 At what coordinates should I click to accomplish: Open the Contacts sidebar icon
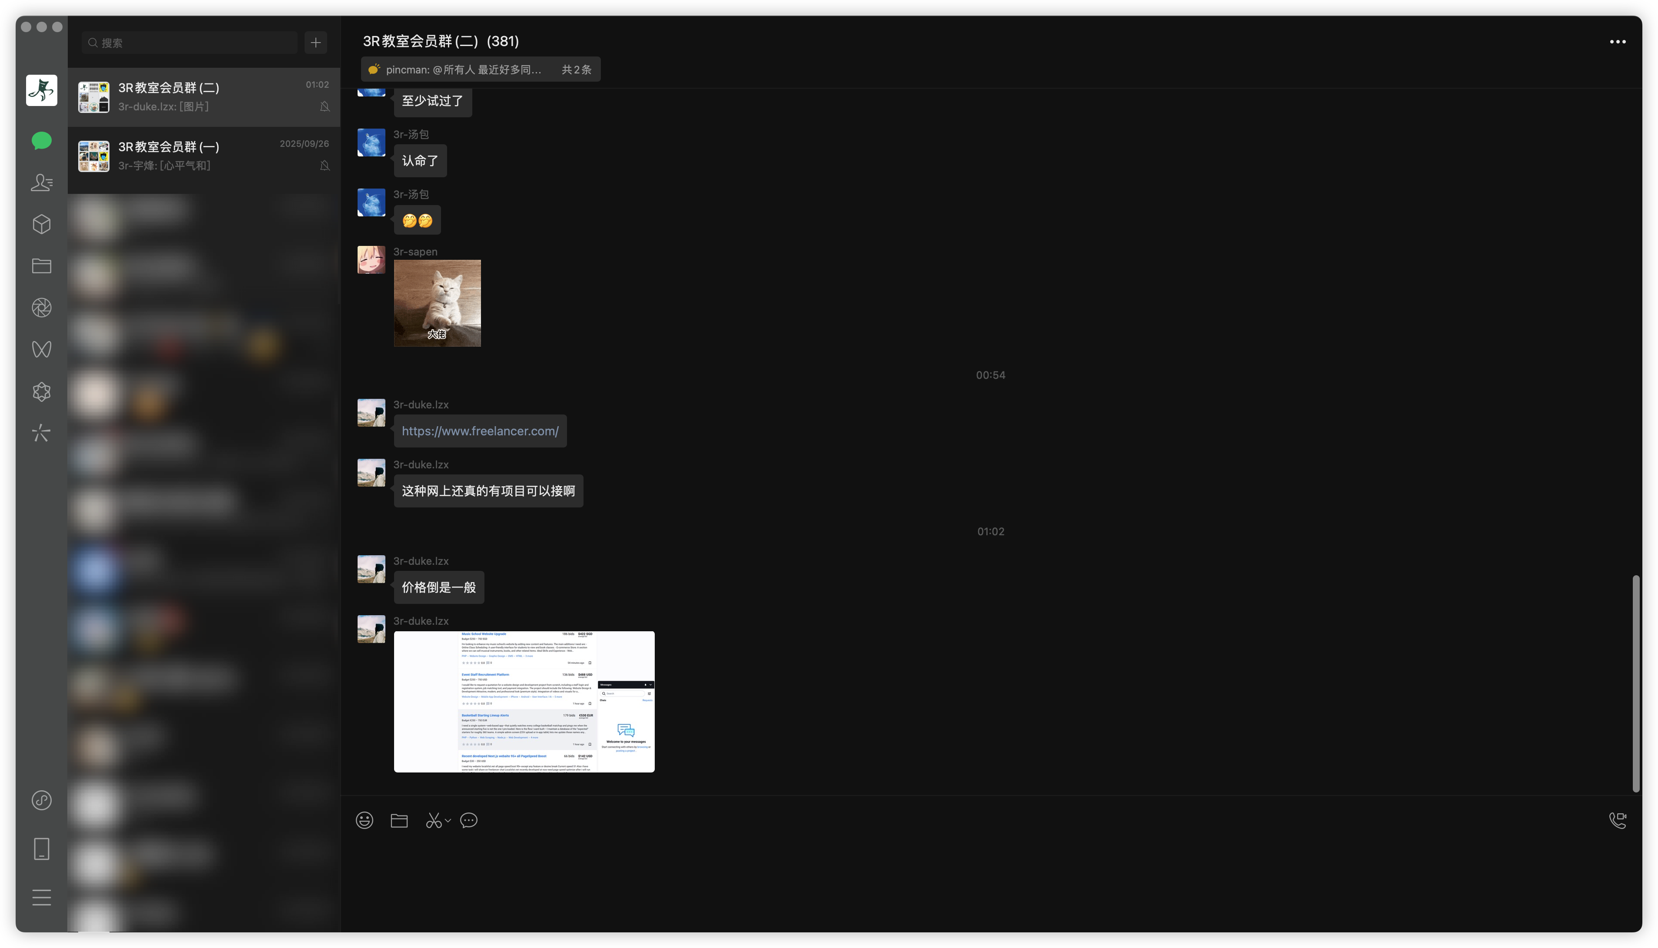(x=42, y=182)
